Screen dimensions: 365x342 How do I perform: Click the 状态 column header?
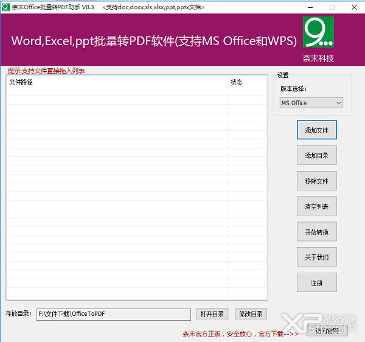click(x=247, y=82)
